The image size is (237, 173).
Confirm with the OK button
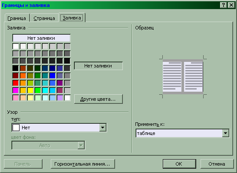[179, 164]
